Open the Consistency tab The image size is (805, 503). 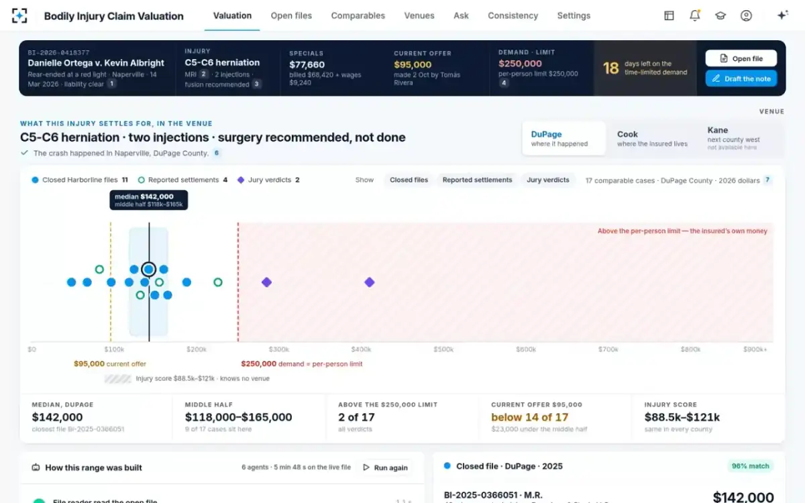click(513, 15)
